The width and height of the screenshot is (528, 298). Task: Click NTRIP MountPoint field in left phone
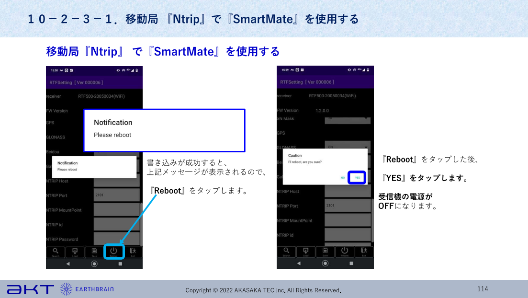[x=116, y=210]
